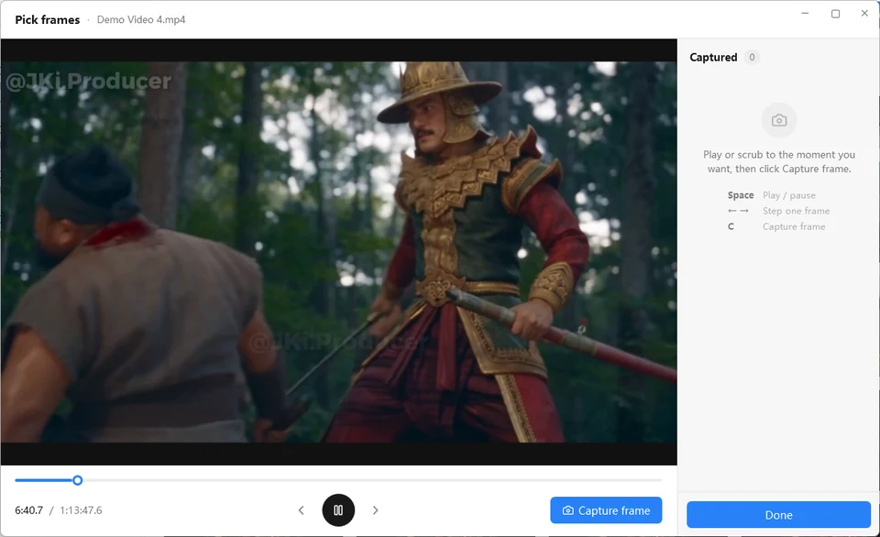The width and height of the screenshot is (880, 537).
Task: Step forward one frame
Action: (376, 510)
